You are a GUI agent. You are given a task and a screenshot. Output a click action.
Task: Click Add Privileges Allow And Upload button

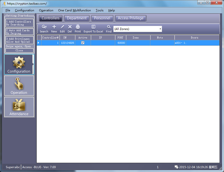(19, 40)
